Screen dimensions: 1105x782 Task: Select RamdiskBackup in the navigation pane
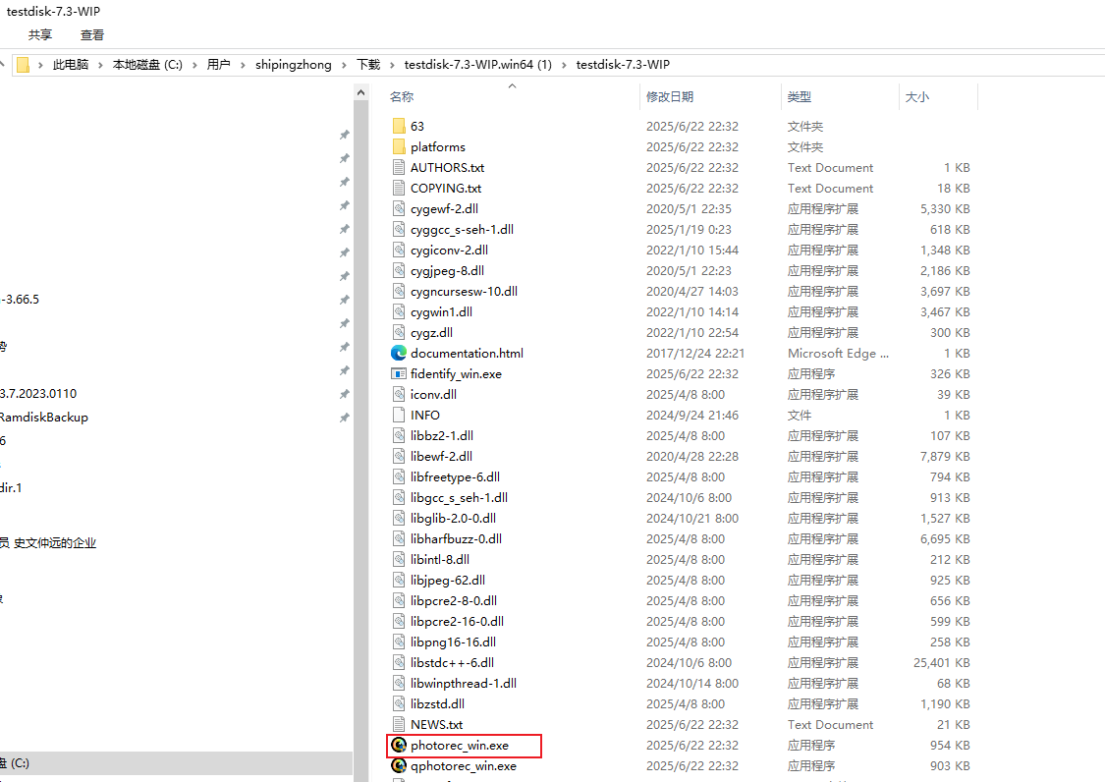pyautogui.click(x=44, y=418)
